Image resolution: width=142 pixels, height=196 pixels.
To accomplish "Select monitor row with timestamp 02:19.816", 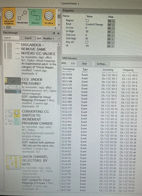I will click(102, 75).
